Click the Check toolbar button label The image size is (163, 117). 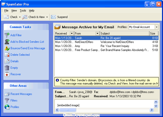14,17
